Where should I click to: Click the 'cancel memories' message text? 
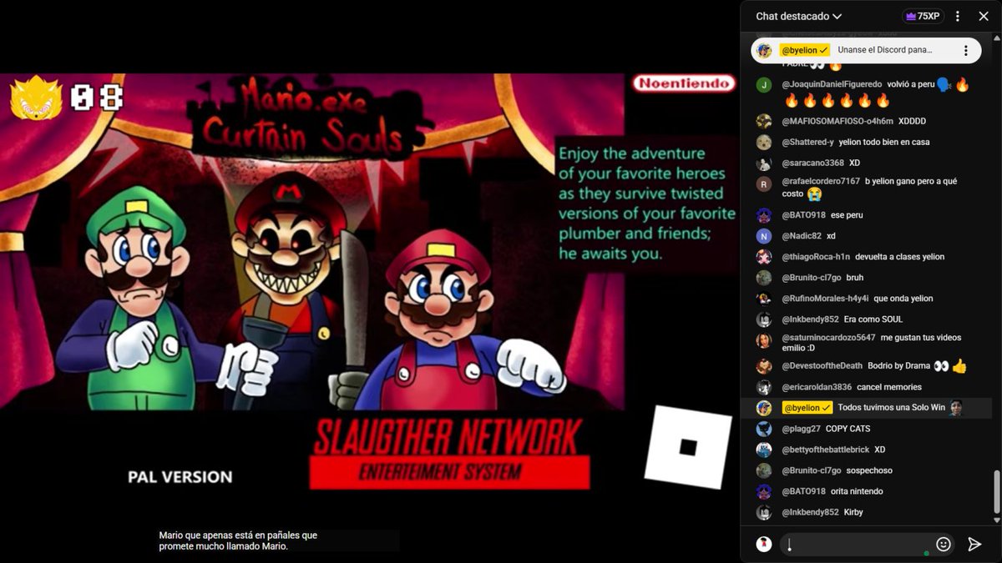pos(889,387)
